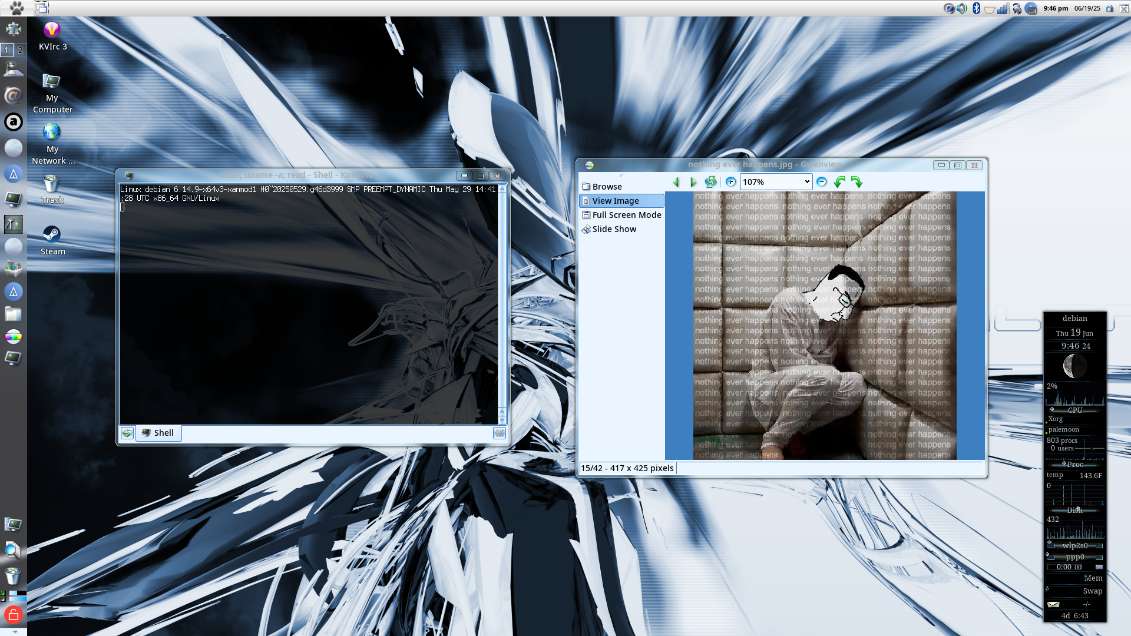Image resolution: width=1131 pixels, height=636 pixels.
Task: Click the blue lock icon in top panel
Action: tap(1110, 8)
